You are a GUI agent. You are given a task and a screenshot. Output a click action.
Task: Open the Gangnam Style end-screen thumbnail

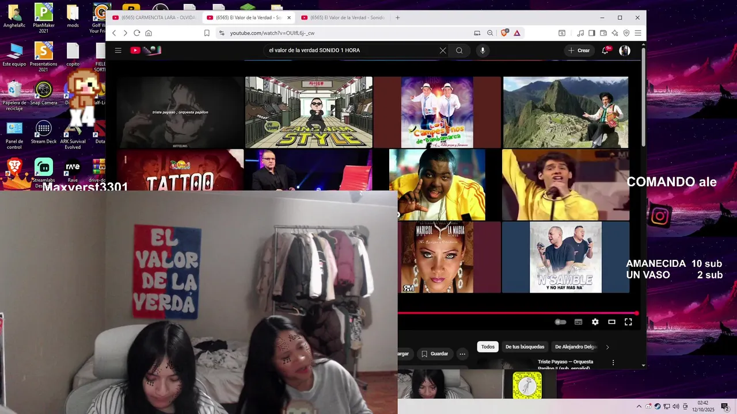(309, 112)
